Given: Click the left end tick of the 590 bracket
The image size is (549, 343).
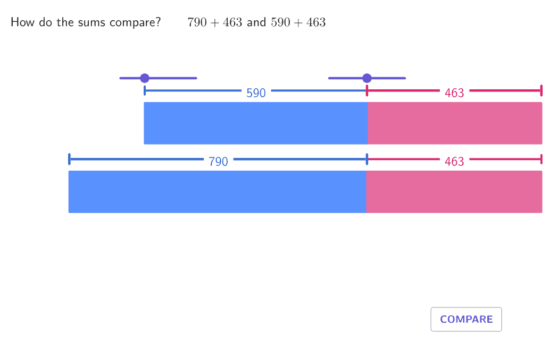Looking at the screenshot, I should click(x=145, y=90).
